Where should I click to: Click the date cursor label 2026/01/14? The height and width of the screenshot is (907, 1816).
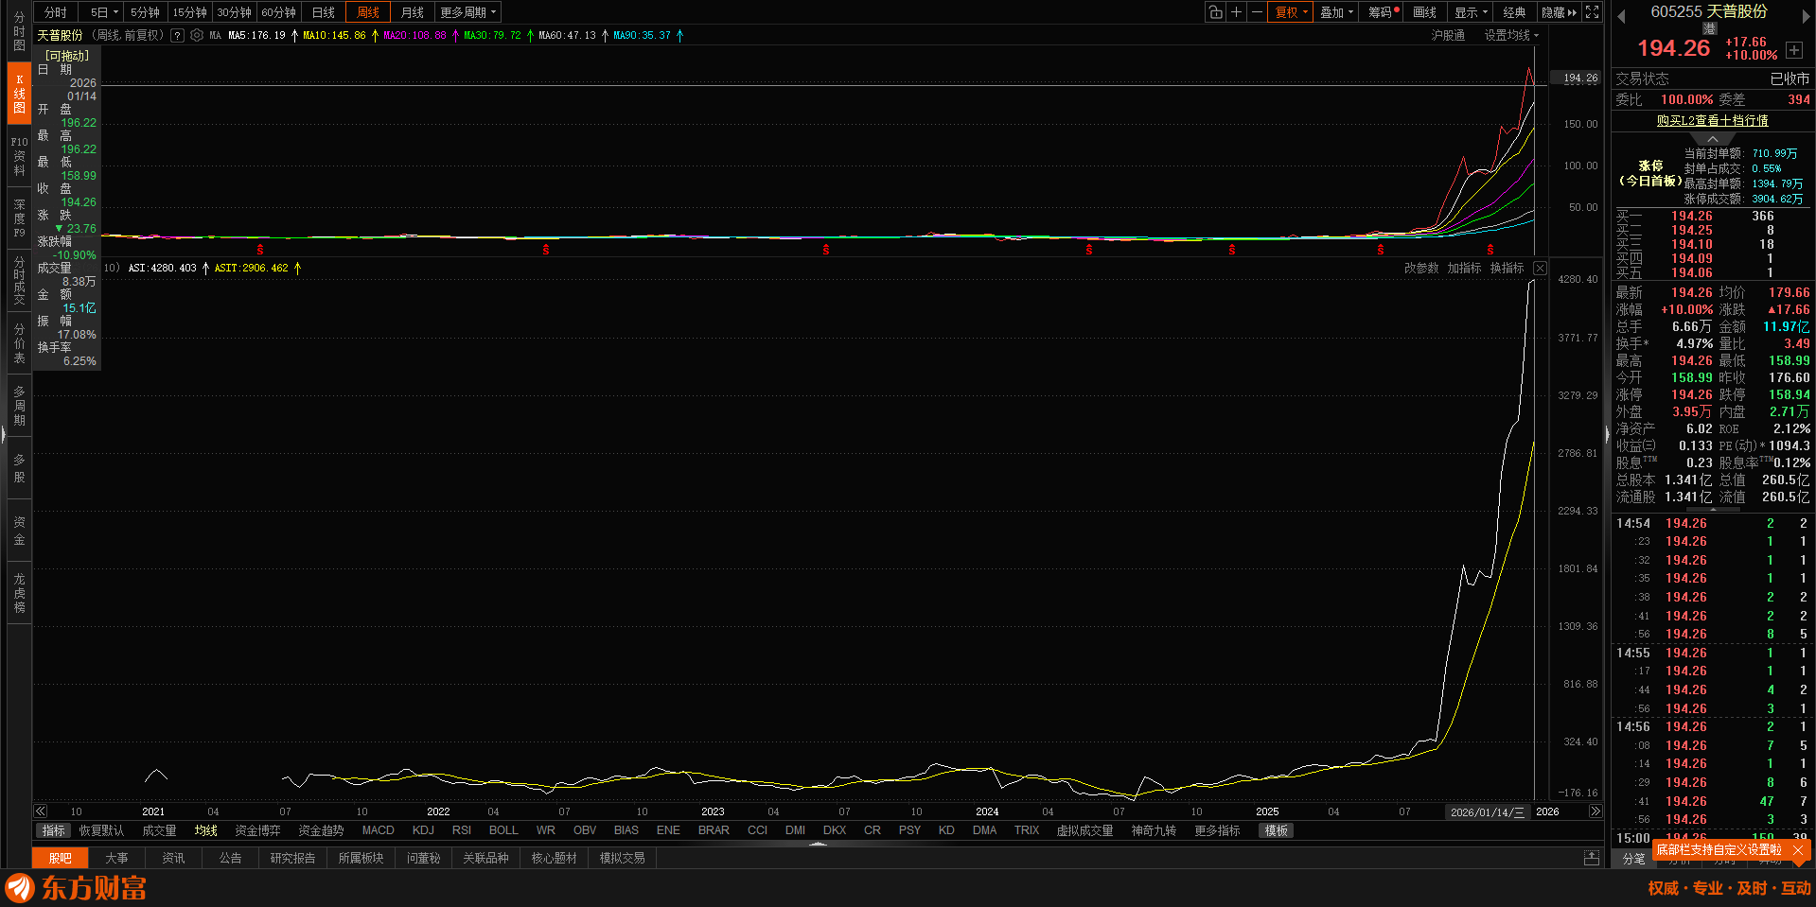tap(1488, 812)
